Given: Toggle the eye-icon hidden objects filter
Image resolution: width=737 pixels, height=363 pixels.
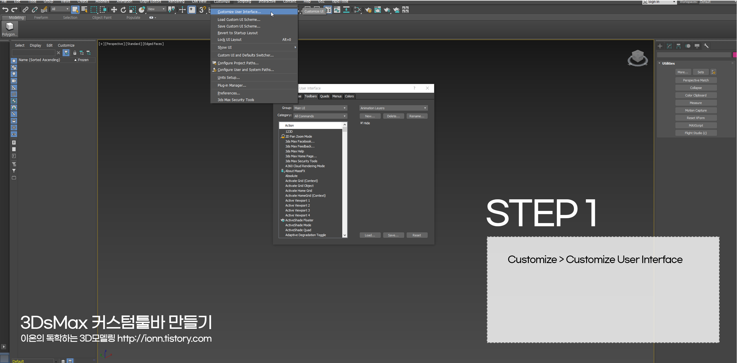Looking at the screenshot, I should 14,134.
